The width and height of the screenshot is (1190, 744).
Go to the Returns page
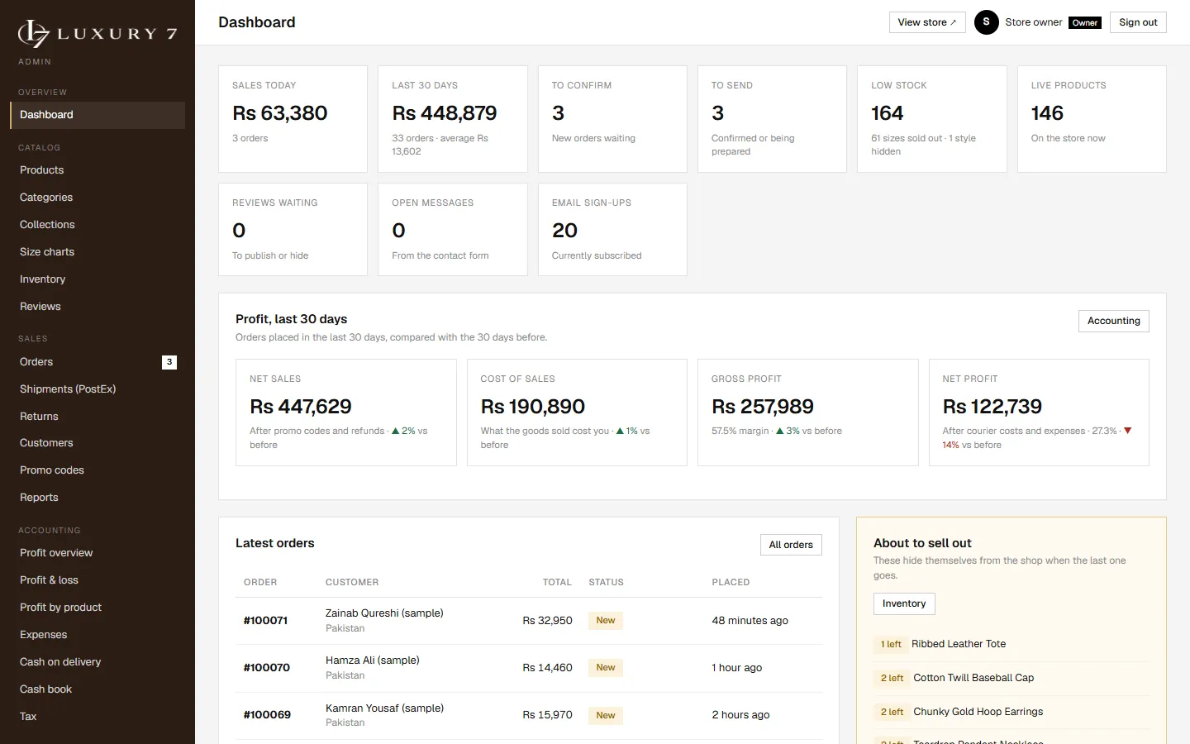click(x=98, y=417)
